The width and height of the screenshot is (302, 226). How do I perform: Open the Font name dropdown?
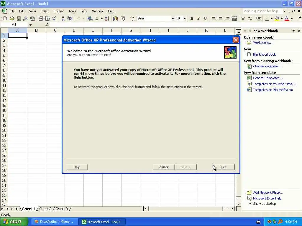click(x=173, y=19)
